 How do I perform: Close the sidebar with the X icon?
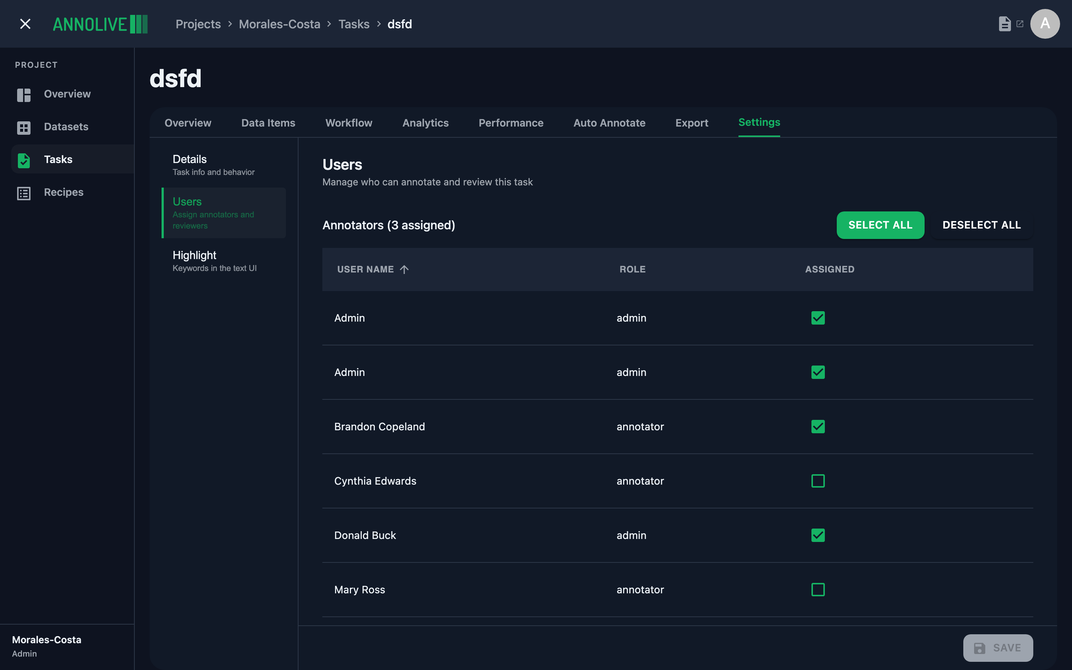(x=25, y=24)
